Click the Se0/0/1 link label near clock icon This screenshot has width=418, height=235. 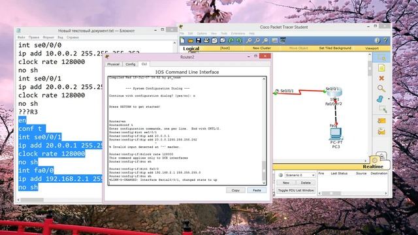[x=287, y=91]
